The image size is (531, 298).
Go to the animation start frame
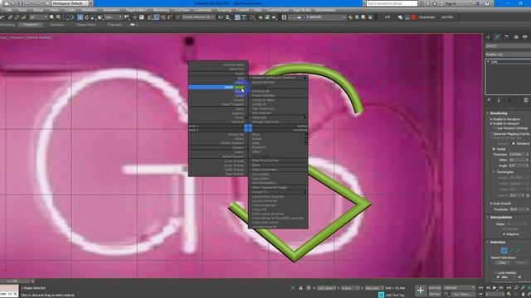coord(481,288)
